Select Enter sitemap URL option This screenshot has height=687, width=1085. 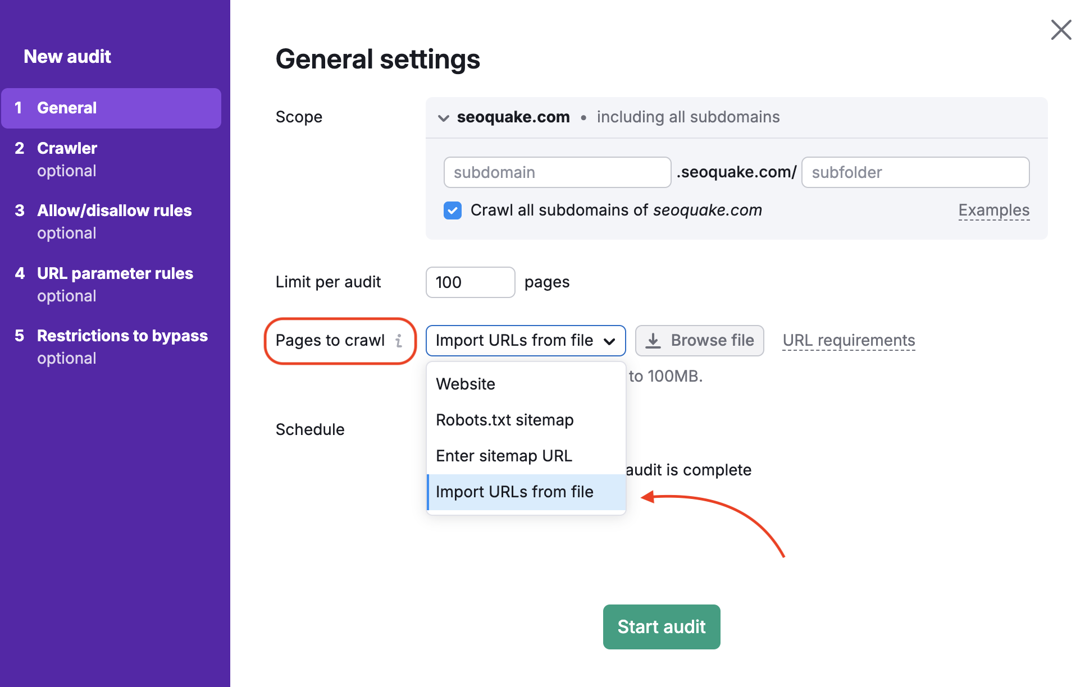pos(504,455)
